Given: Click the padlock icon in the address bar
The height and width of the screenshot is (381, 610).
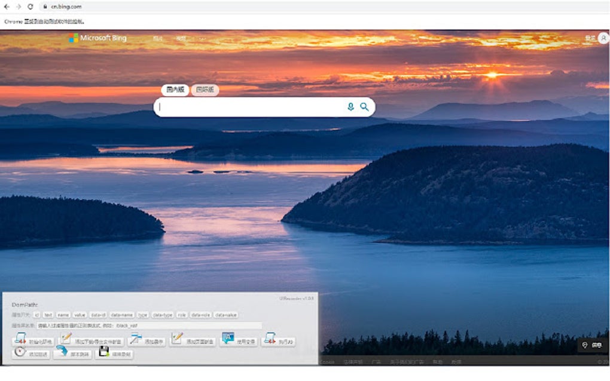Looking at the screenshot, I should pyautogui.click(x=46, y=7).
